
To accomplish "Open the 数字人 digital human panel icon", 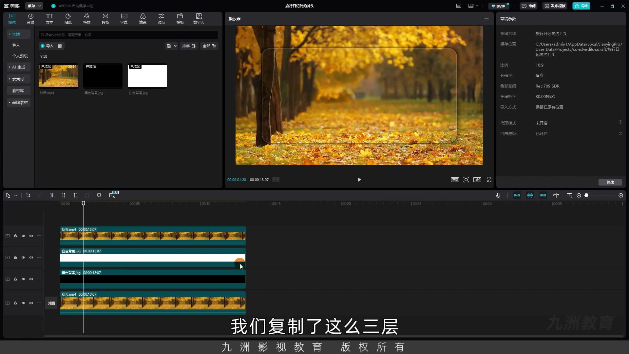I will 199,19.
